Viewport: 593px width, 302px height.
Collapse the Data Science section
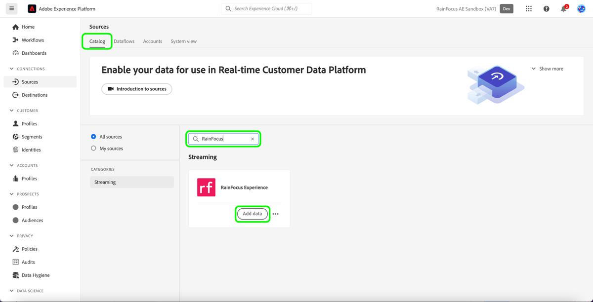pos(12,291)
